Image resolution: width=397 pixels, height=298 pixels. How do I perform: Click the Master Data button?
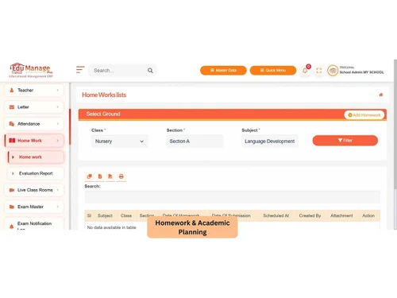[223, 71]
